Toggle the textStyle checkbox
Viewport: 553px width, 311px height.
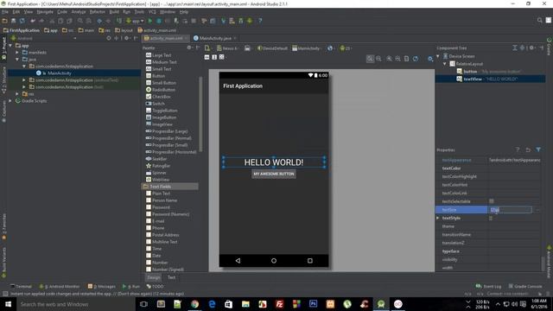pyautogui.click(x=491, y=219)
